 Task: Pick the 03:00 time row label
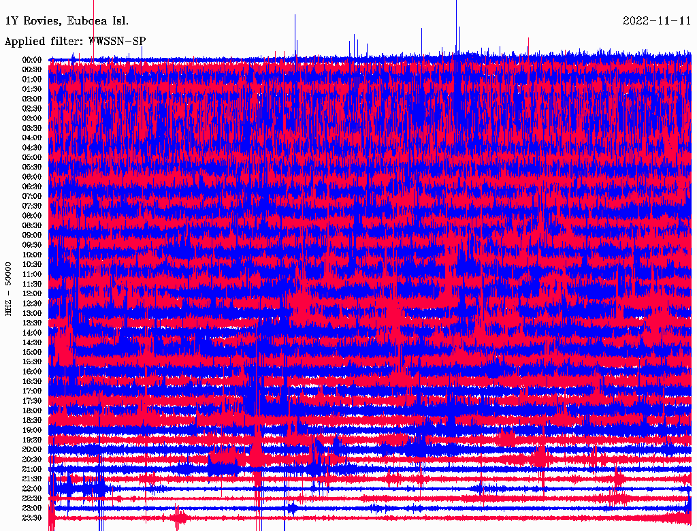click(x=32, y=118)
